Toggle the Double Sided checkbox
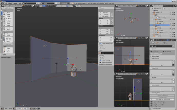Viewport: 177px width, 110px height. 163,52
